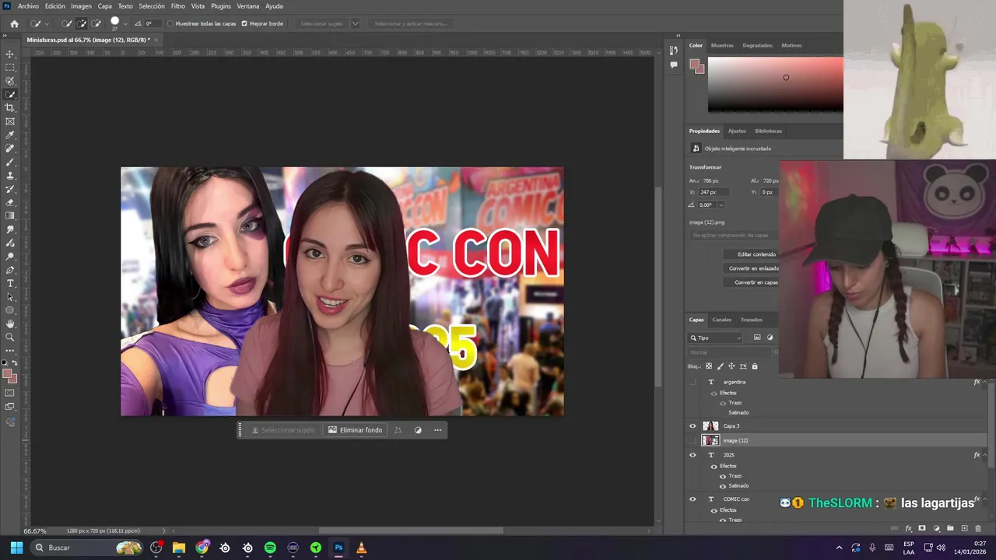Select the Path Selection tool
This screenshot has width=996, height=560.
pyautogui.click(x=10, y=296)
